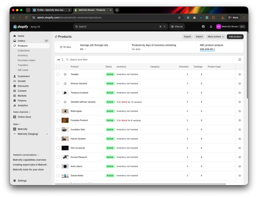This screenshot has width=258, height=198.
Task: Click the camera screenshot extension icon
Action: coord(194,18)
